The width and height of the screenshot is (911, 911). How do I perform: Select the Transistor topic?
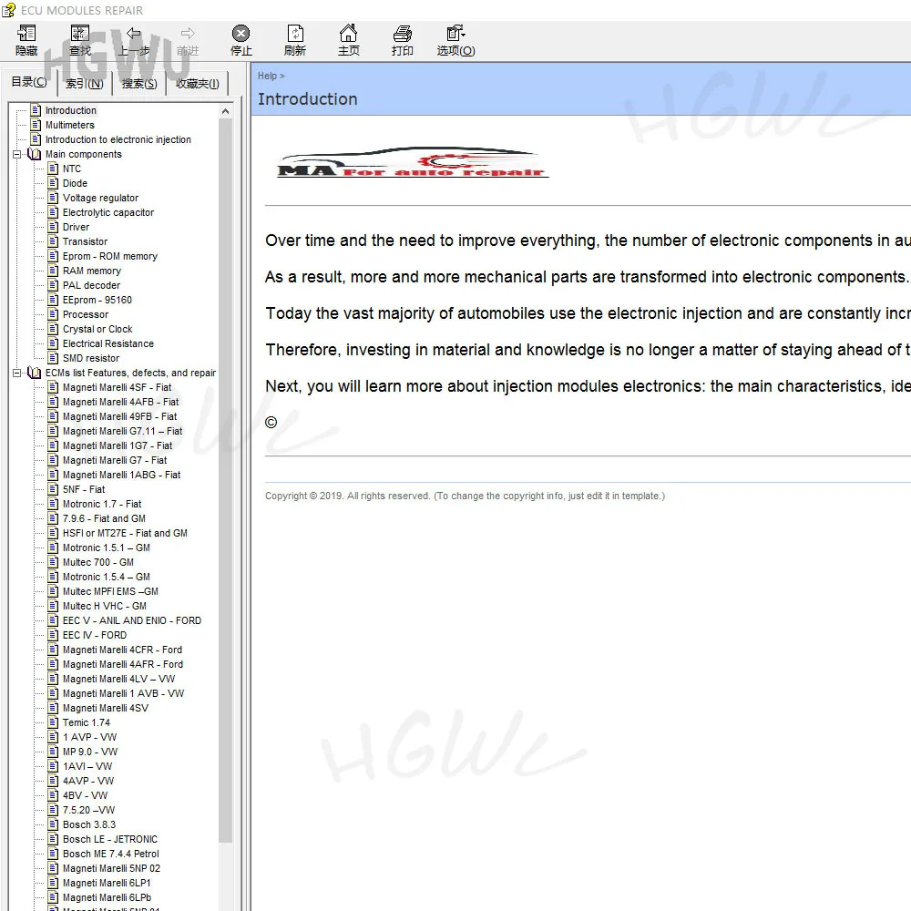click(x=85, y=241)
